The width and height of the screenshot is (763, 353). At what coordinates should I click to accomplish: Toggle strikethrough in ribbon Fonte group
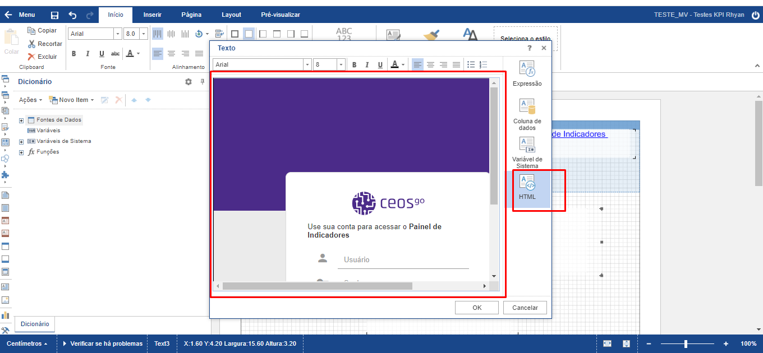pyautogui.click(x=115, y=54)
